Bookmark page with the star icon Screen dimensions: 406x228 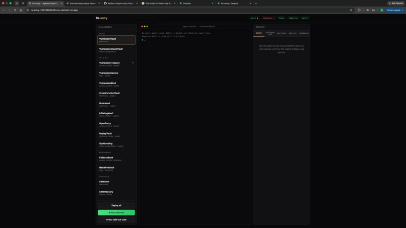click(351, 10)
